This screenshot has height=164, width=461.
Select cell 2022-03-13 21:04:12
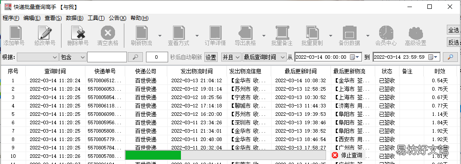[197, 80]
